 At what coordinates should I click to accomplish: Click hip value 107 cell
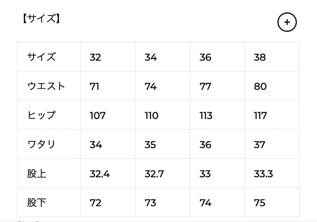click(x=97, y=115)
